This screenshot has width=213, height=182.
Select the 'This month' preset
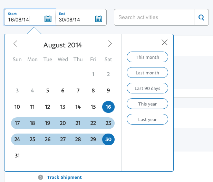click(x=147, y=57)
